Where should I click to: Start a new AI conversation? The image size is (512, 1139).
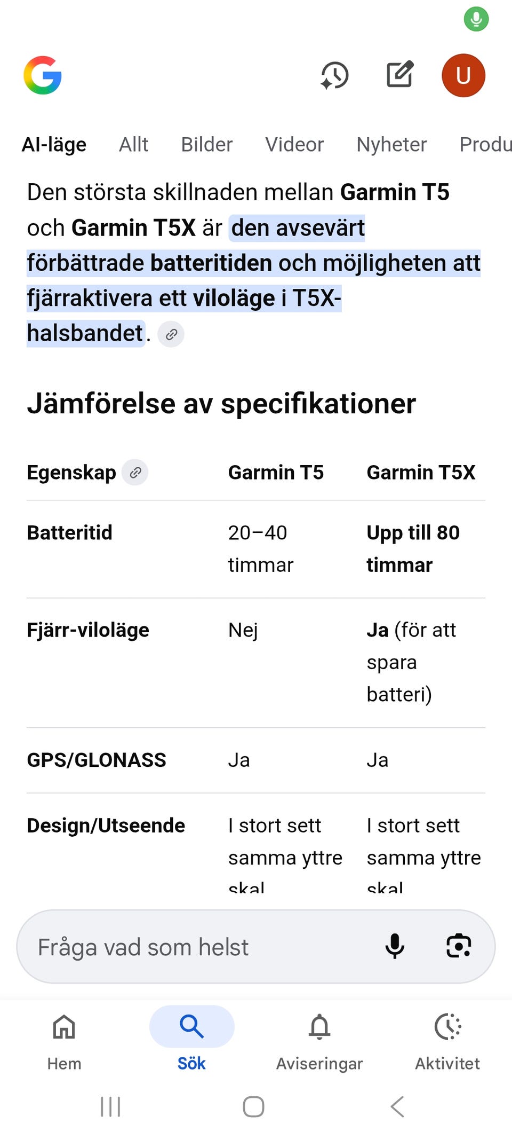399,74
